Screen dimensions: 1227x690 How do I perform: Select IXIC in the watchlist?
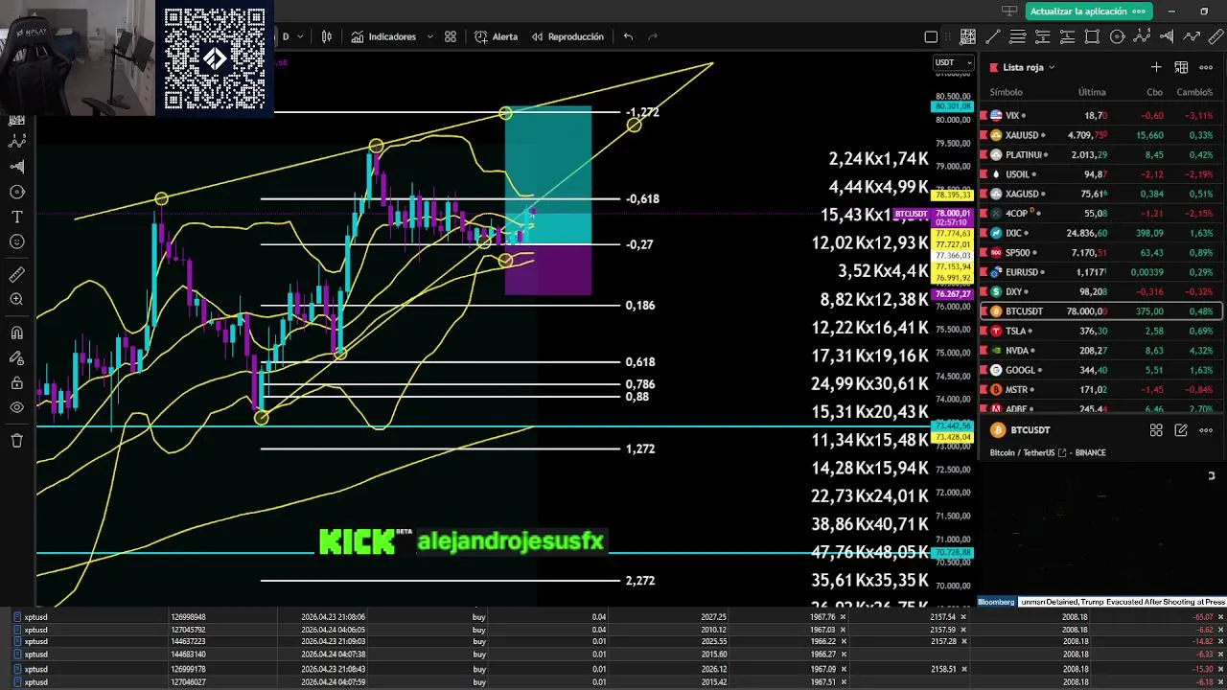click(x=1100, y=233)
